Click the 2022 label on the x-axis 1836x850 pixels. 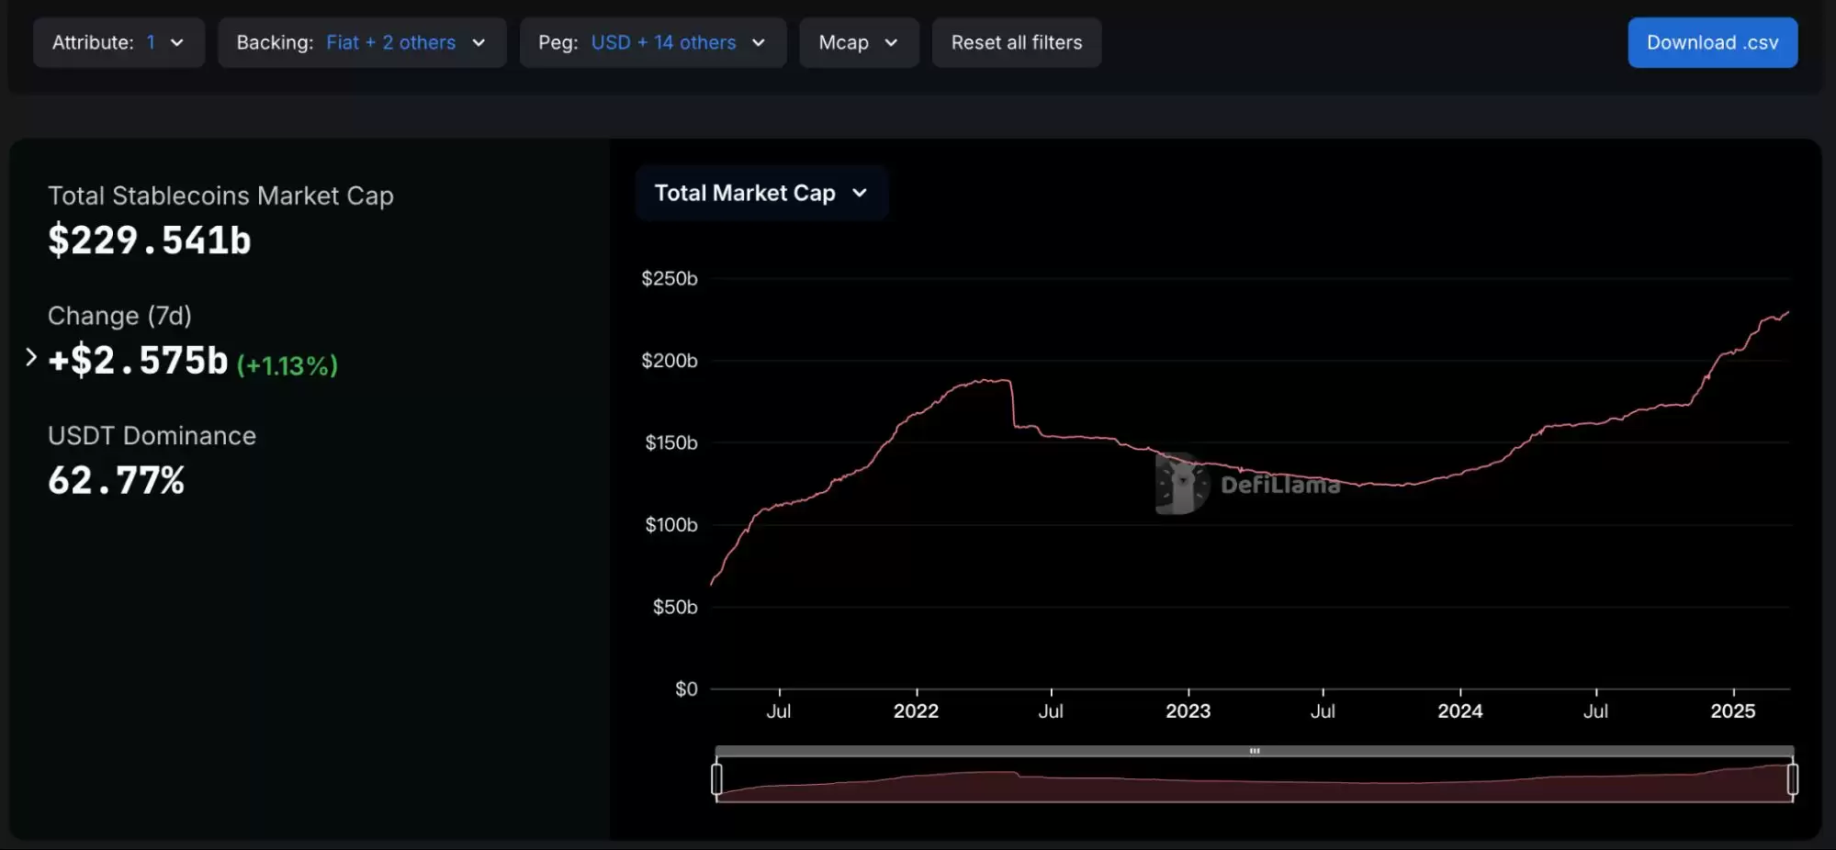pos(916,711)
